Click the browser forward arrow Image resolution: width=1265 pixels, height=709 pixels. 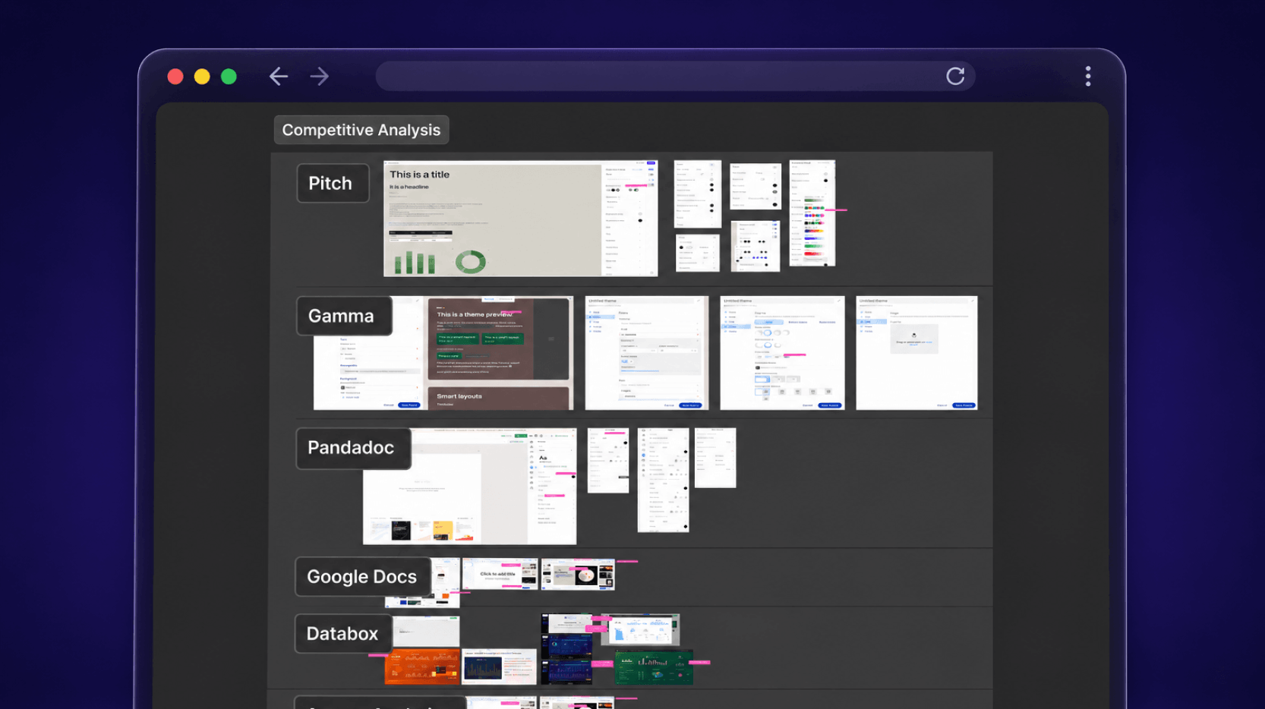pos(320,77)
